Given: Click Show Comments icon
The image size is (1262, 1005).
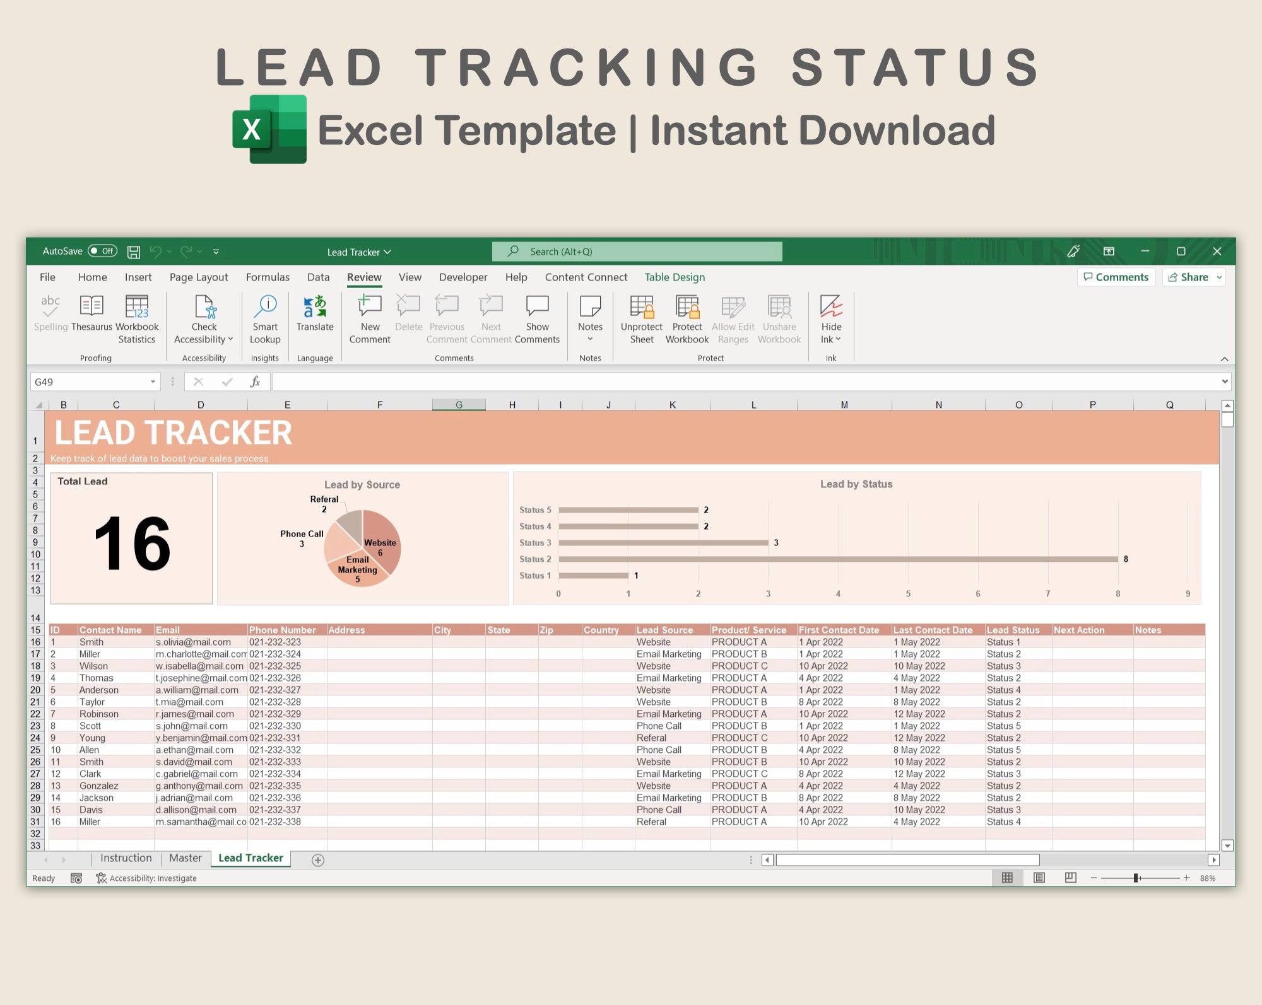Looking at the screenshot, I should [537, 306].
